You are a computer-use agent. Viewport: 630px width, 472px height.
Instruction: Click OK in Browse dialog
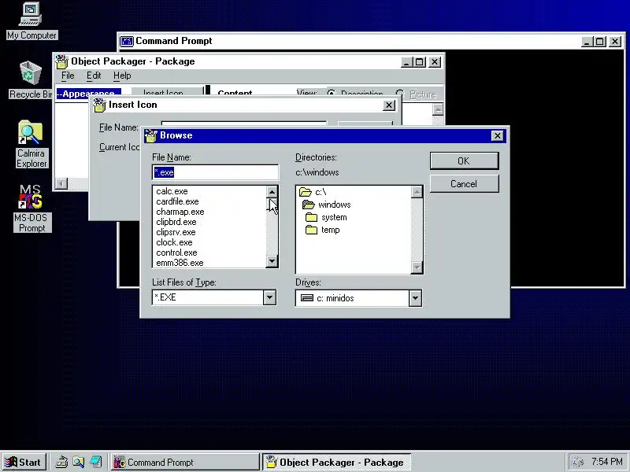click(464, 161)
